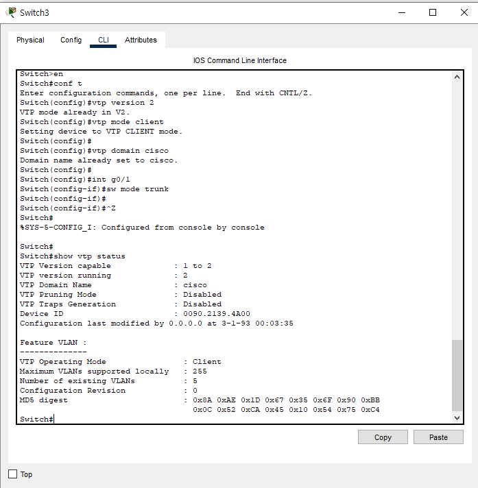This screenshot has width=478, height=488.
Task: Close the Switch3 window
Action: point(464,12)
